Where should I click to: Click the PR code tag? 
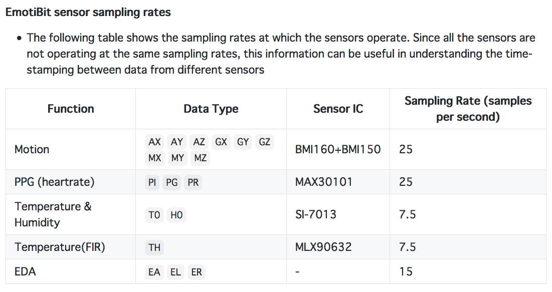tap(193, 182)
